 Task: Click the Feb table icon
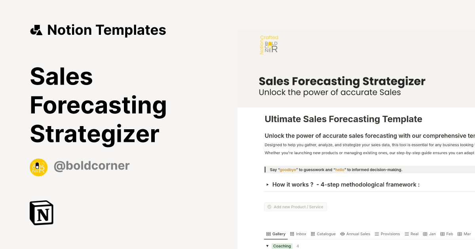[x=443, y=234]
